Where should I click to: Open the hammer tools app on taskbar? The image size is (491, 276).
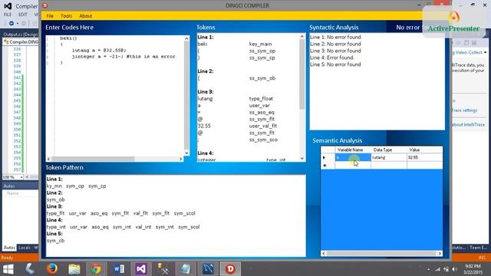pos(163,269)
